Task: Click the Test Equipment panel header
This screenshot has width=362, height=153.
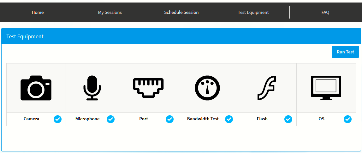Action: [25, 36]
